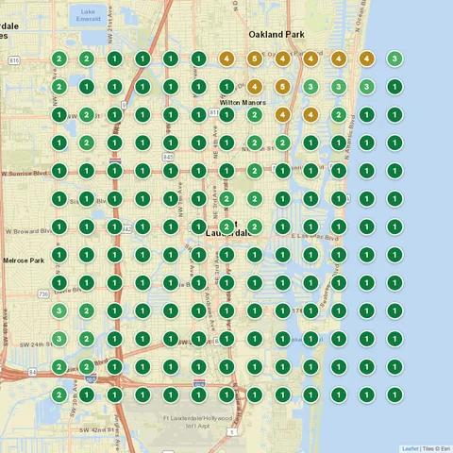Select the 1 marker on the Davie Blvd label
453x453 pixels.
pyautogui.click(x=59, y=283)
